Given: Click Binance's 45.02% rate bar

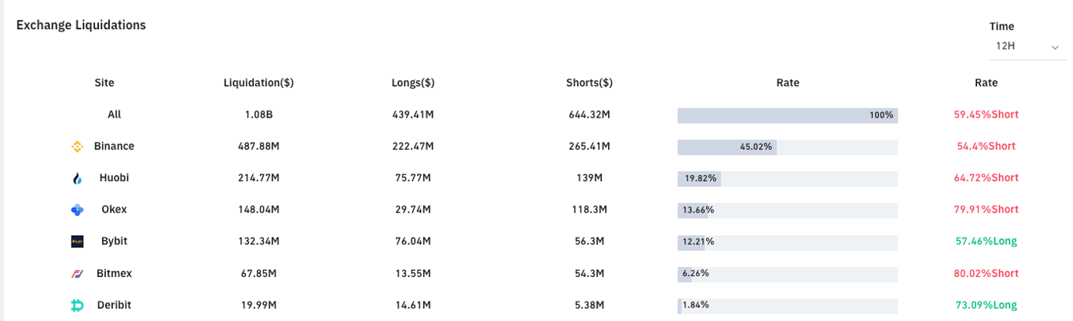Looking at the screenshot, I should [x=727, y=147].
